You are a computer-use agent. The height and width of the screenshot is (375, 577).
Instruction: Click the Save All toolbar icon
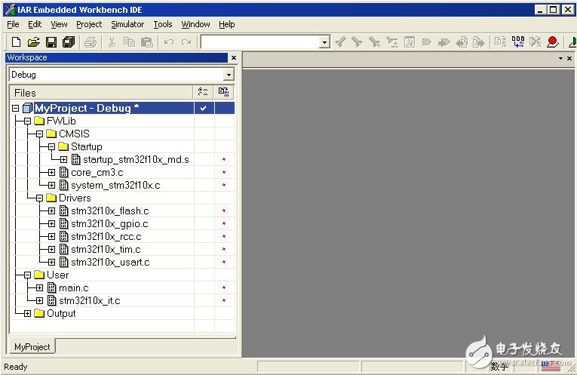click(69, 42)
